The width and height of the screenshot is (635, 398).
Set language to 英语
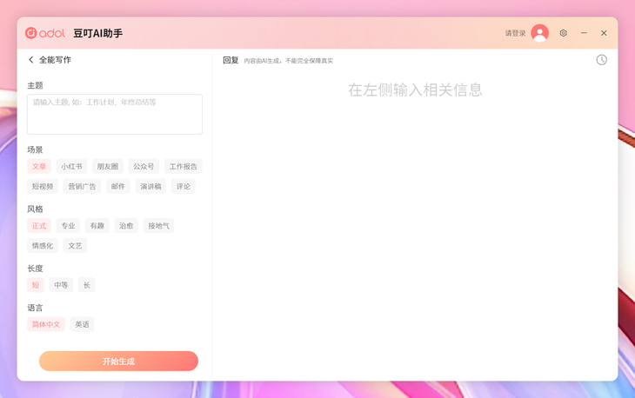click(x=83, y=324)
